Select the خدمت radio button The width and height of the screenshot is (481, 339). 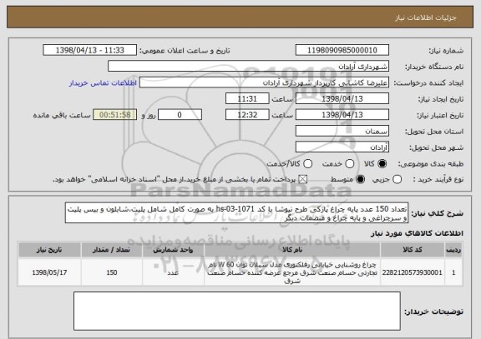click(350, 164)
